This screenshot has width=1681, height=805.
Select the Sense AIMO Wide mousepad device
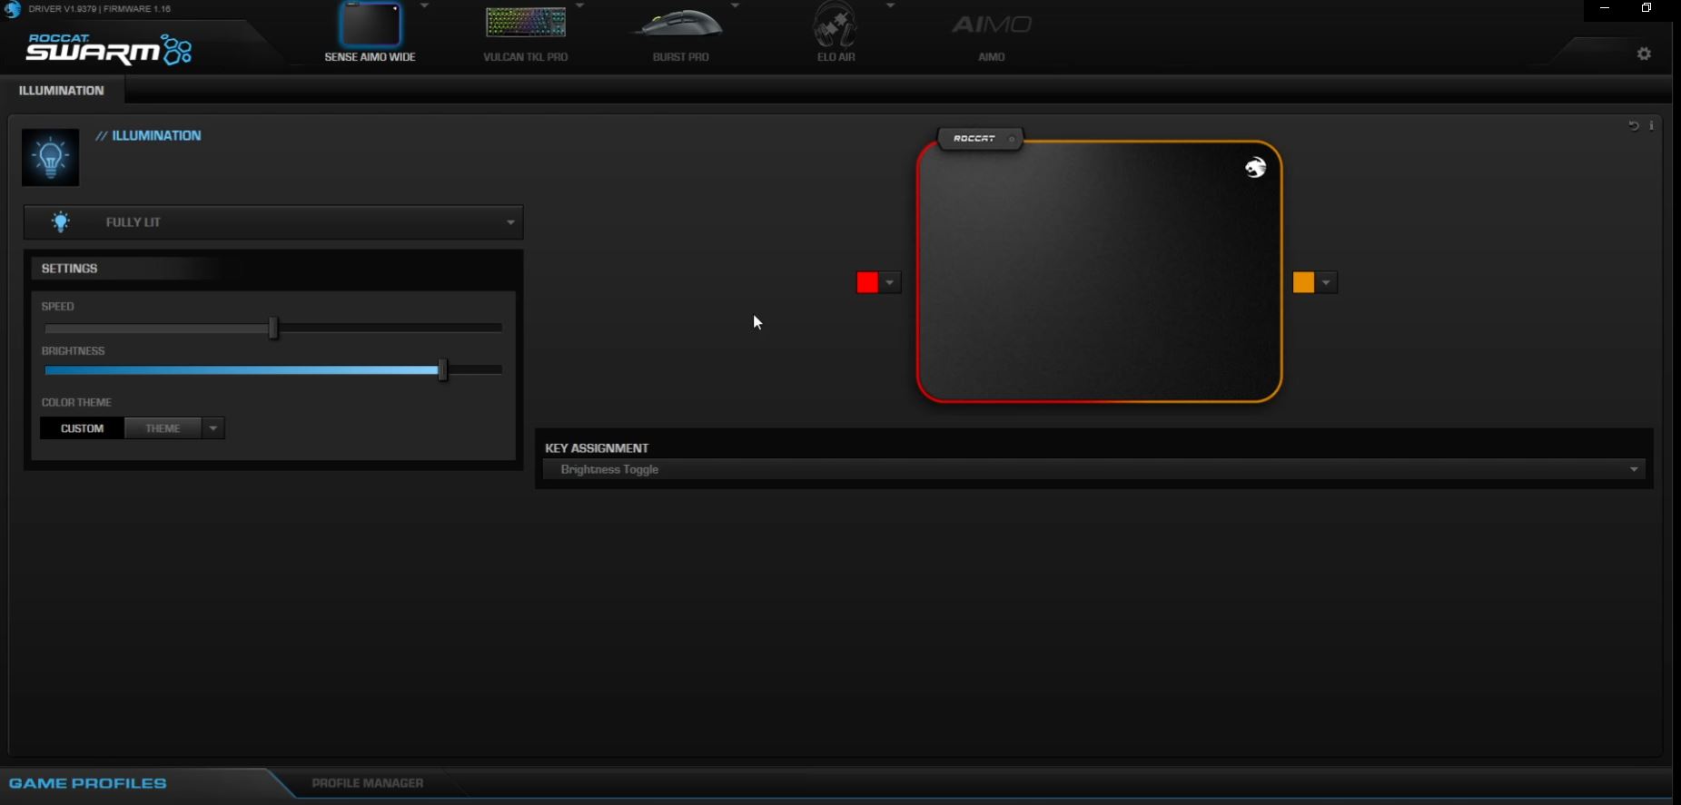(x=370, y=33)
